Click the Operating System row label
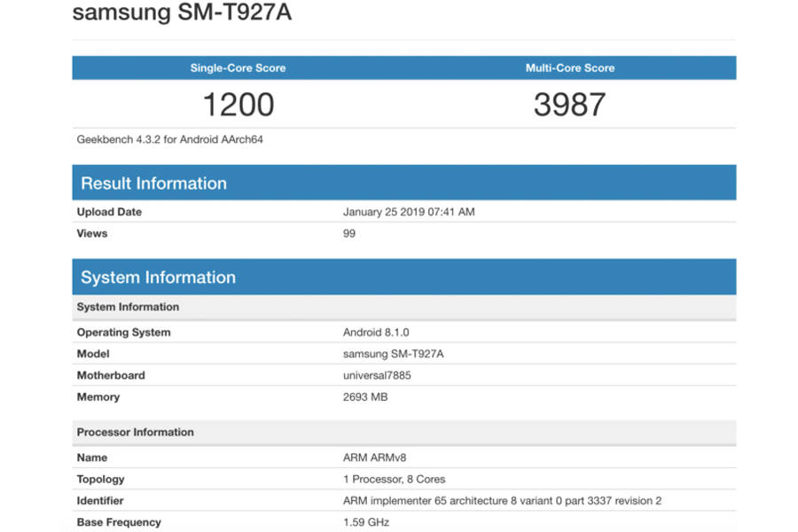The image size is (798, 532). click(123, 332)
